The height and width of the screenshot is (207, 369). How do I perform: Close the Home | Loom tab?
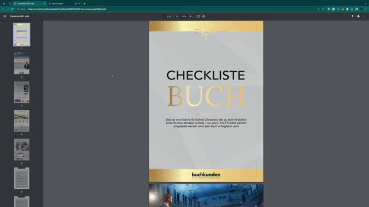(x=79, y=3)
